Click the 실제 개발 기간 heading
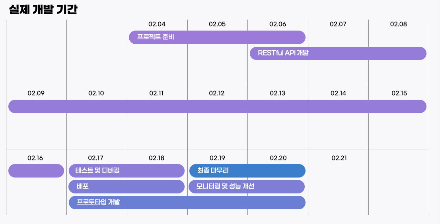 43,10
